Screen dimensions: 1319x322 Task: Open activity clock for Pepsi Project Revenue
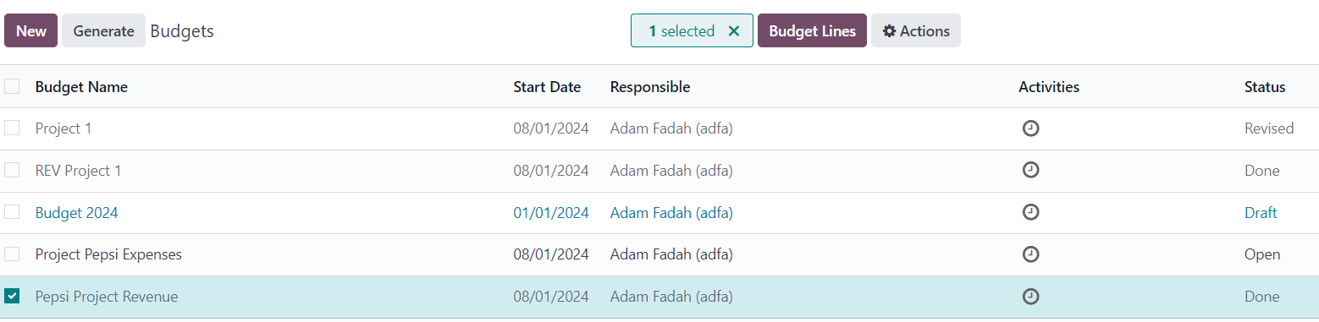[x=1030, y=297]
